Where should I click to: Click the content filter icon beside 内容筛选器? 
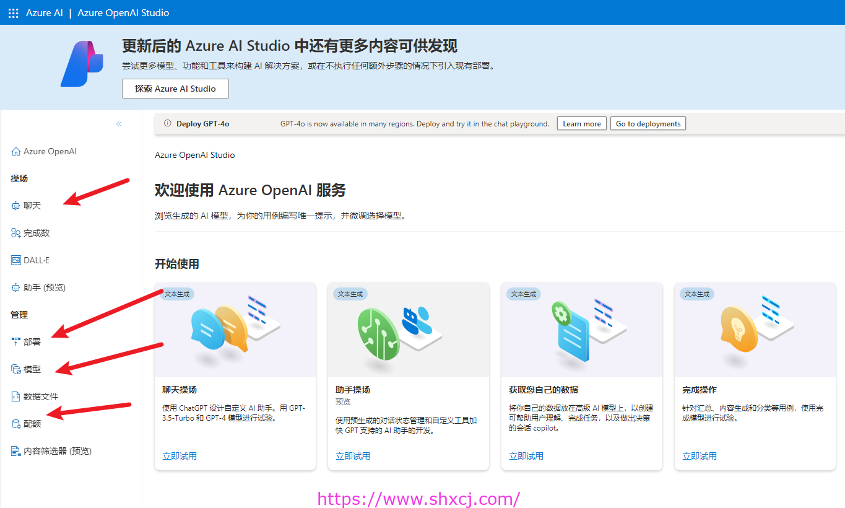16,451
